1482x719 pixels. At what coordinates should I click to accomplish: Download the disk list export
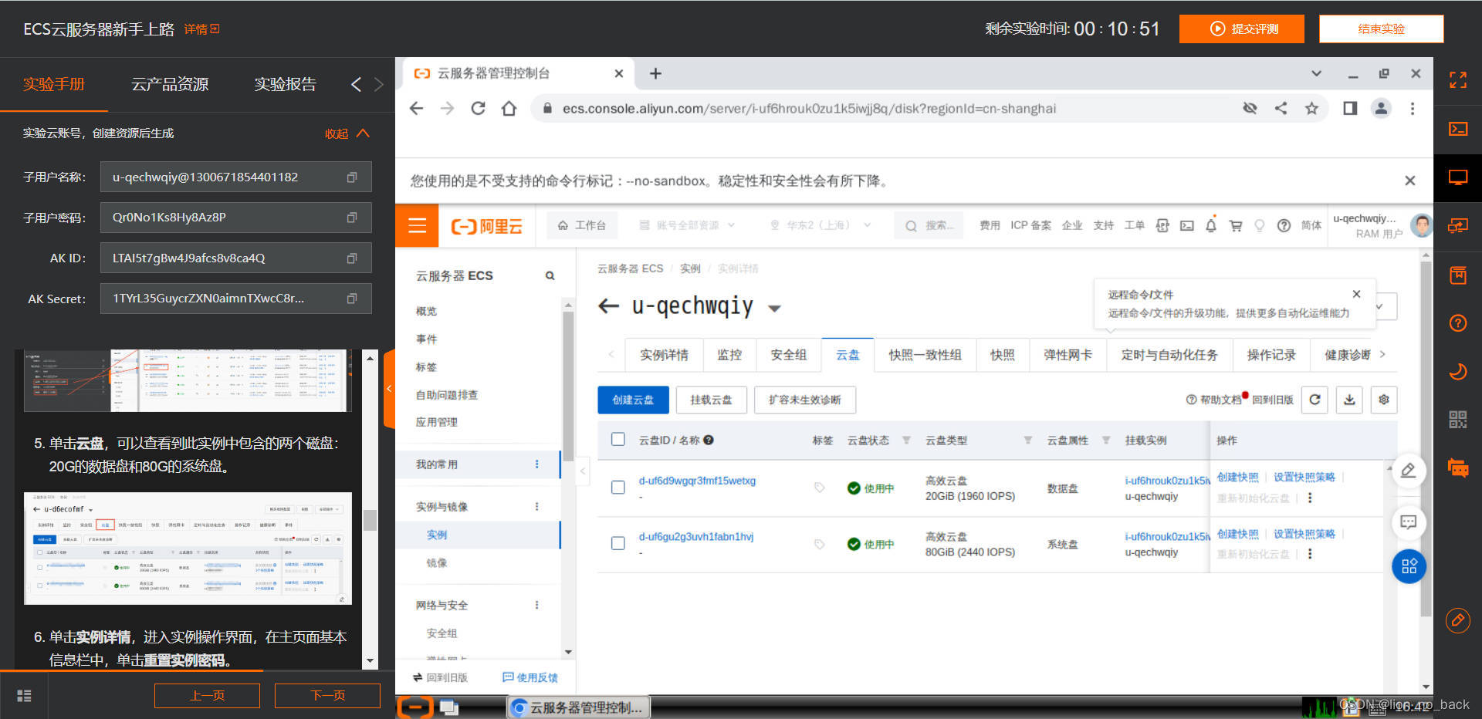point(1349,400)
